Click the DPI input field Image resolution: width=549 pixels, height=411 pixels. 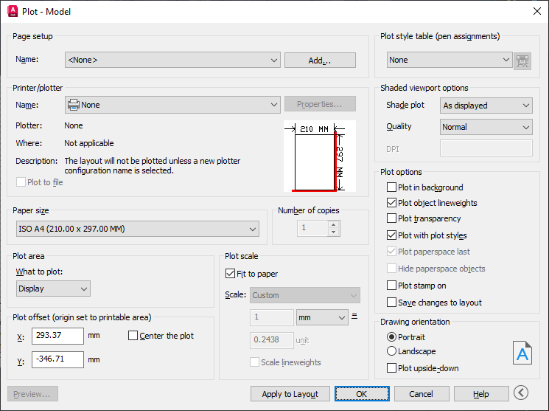486,148
